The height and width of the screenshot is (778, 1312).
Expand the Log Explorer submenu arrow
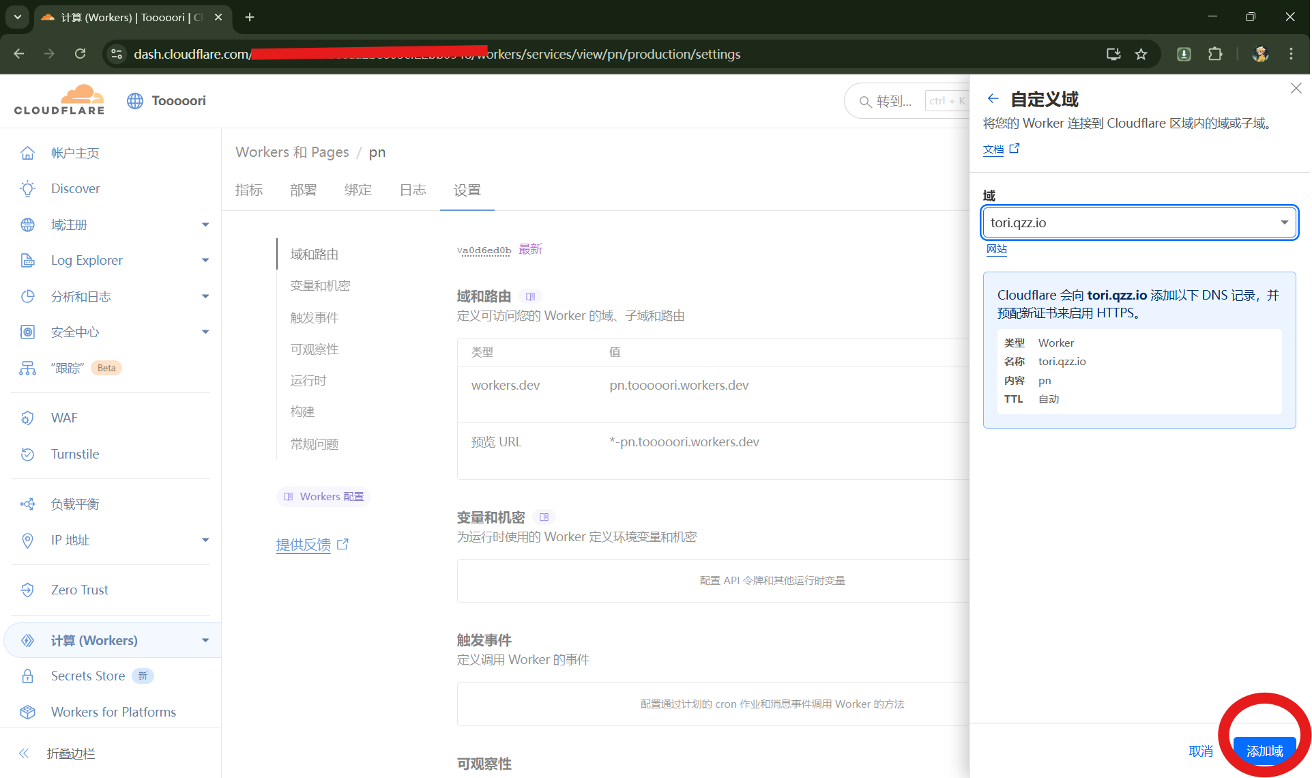tap(205, 260)
